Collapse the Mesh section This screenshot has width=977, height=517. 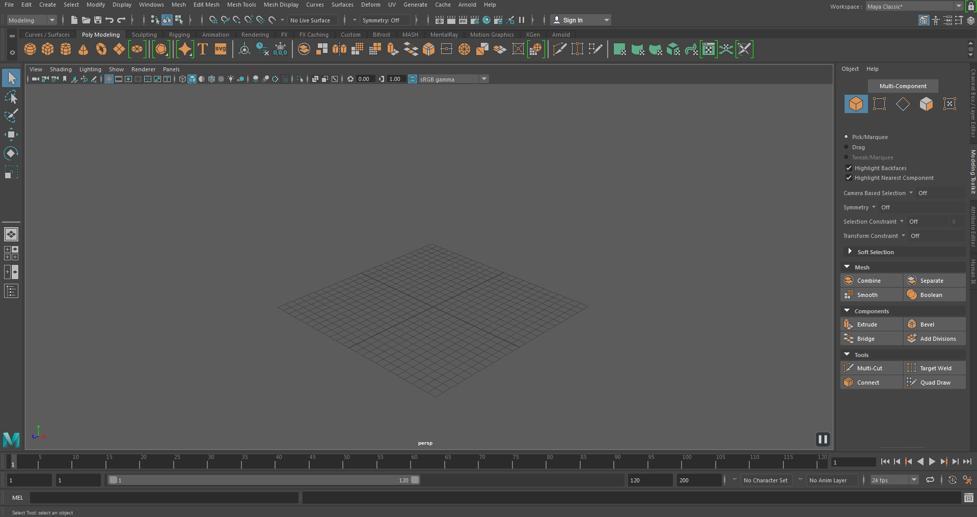[847, 267]
